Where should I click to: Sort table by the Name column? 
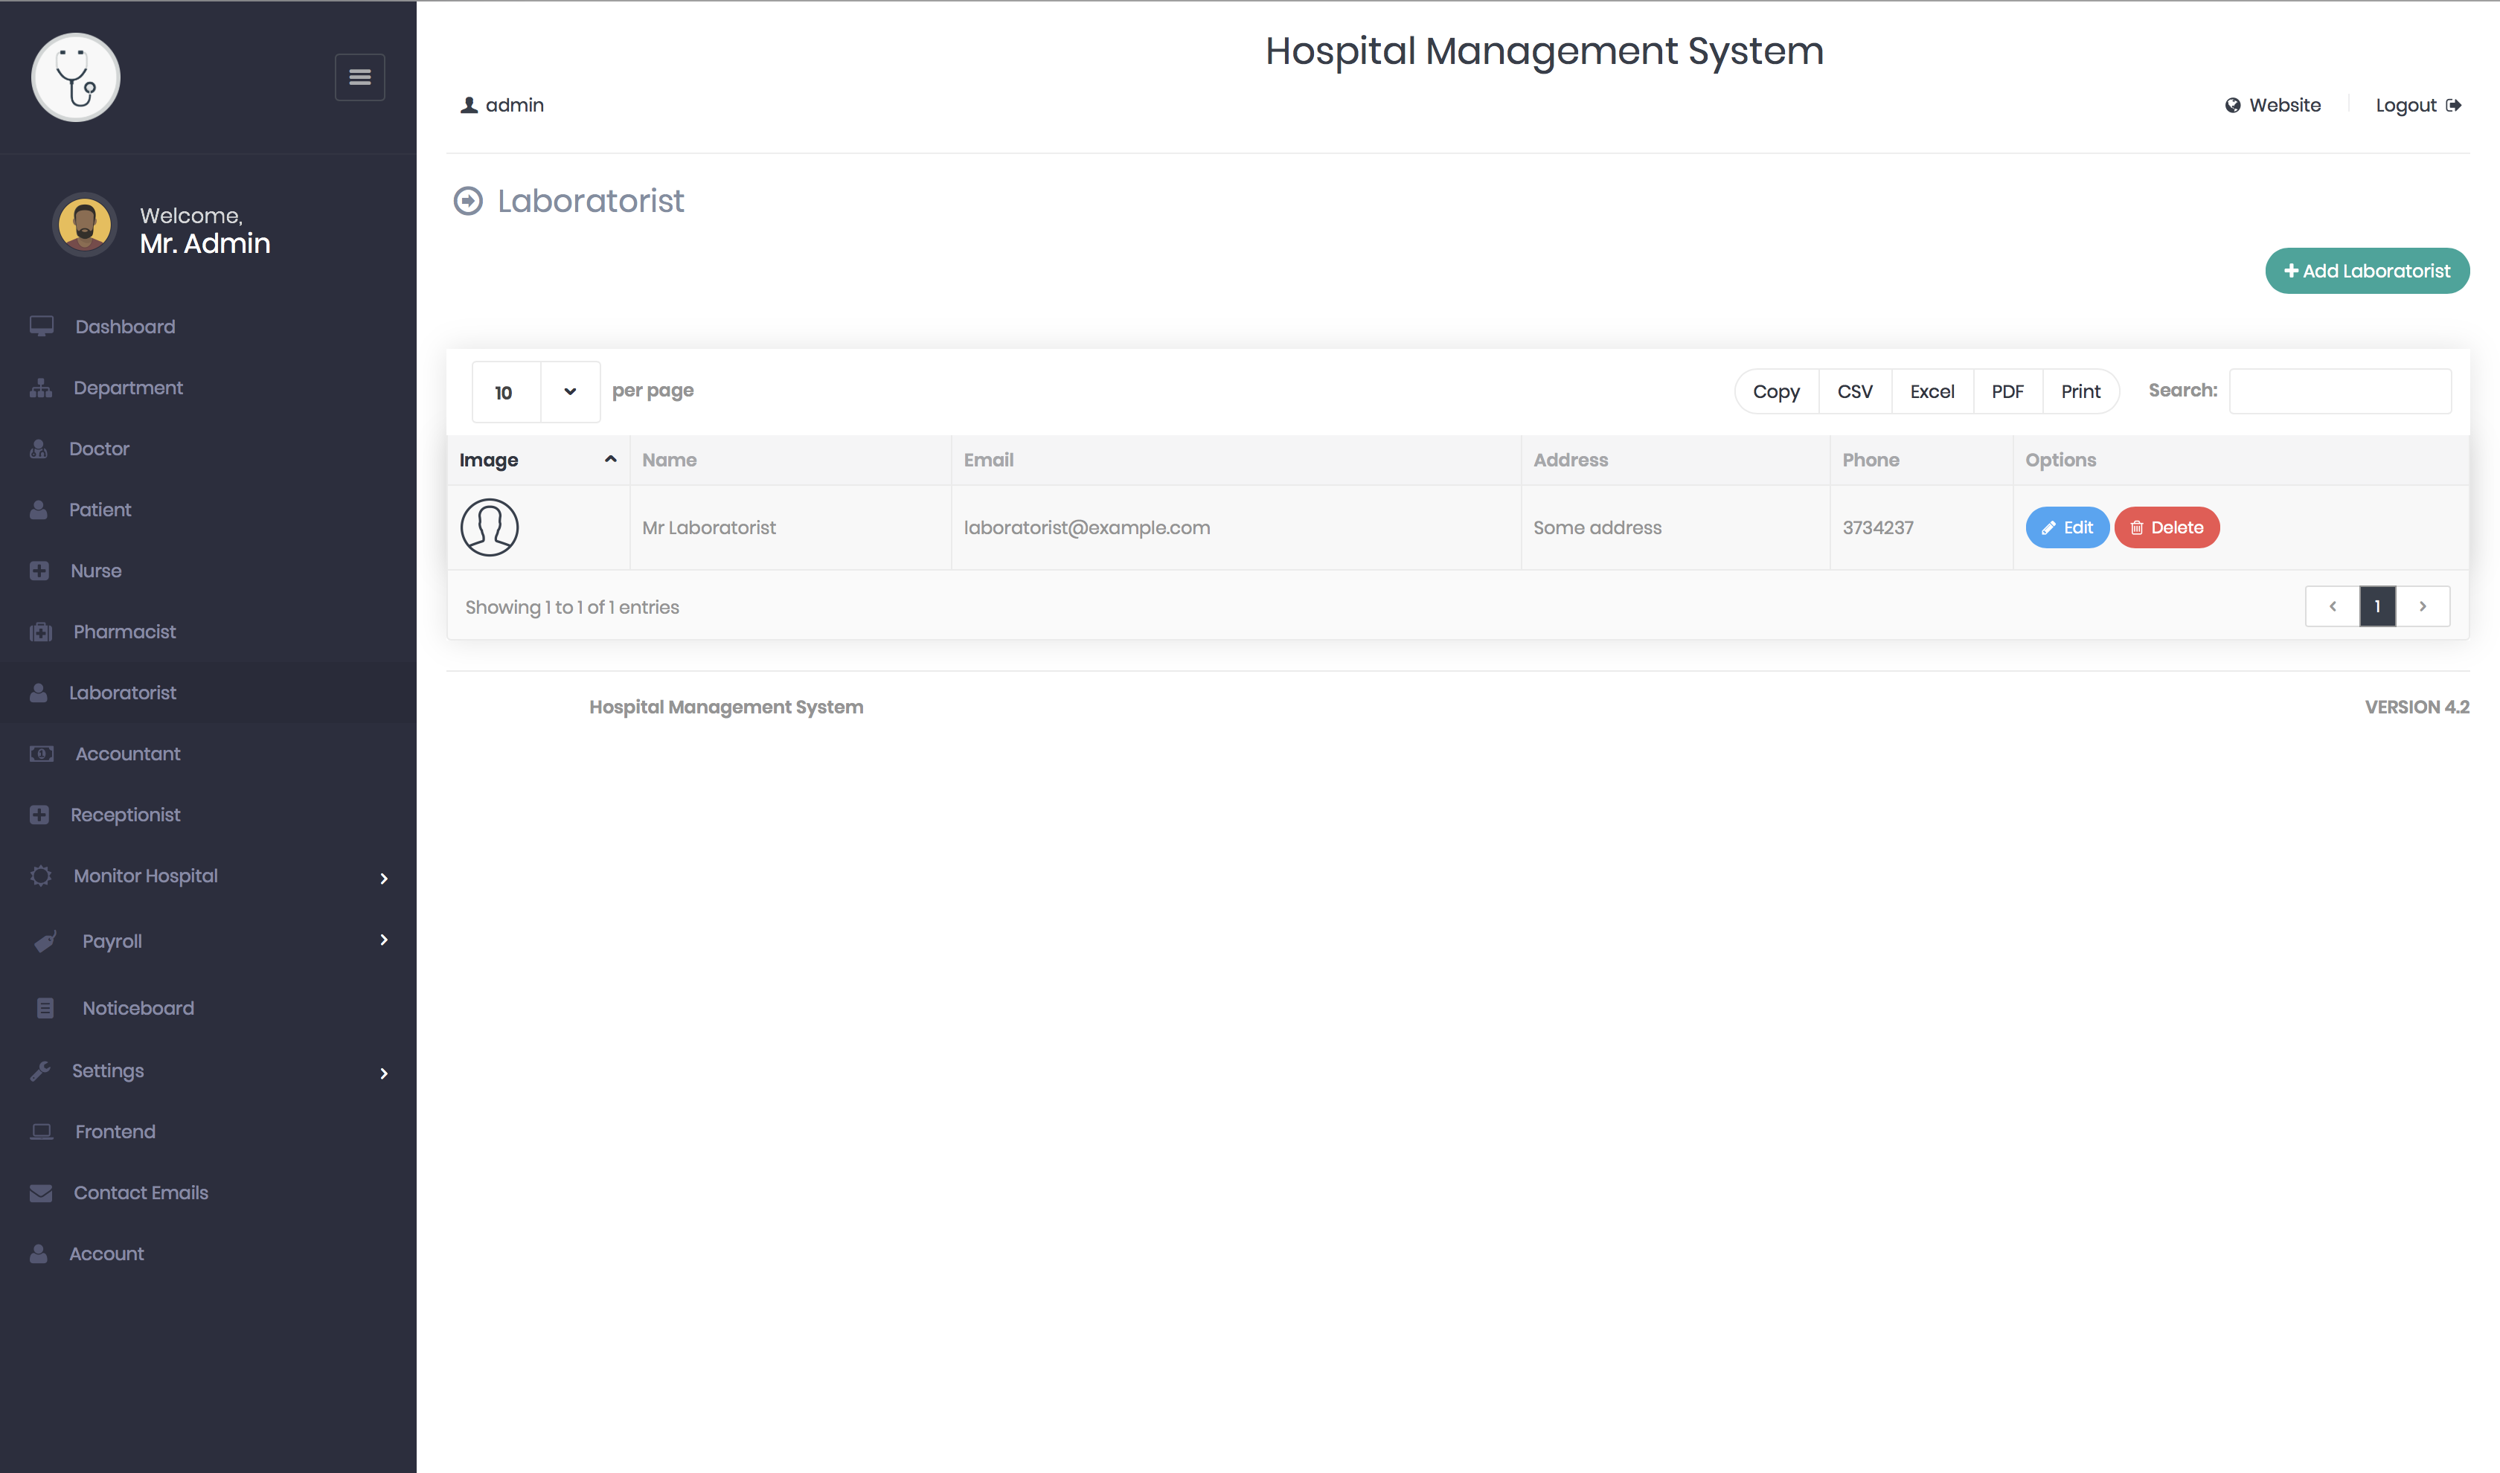(x=791, y=460)
